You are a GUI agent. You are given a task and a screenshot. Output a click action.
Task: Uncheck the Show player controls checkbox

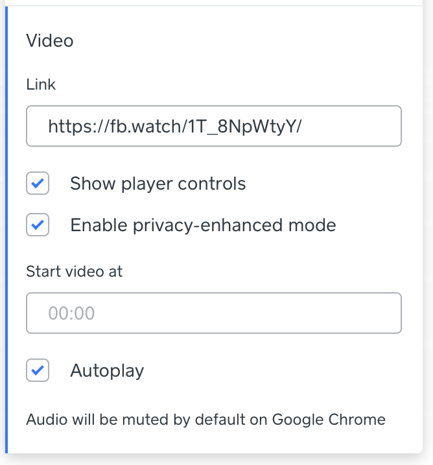[38, 183]
